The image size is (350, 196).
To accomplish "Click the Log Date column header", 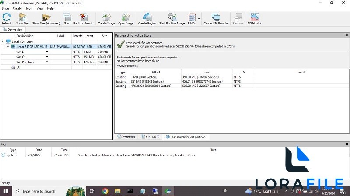I will click(38, 150).
